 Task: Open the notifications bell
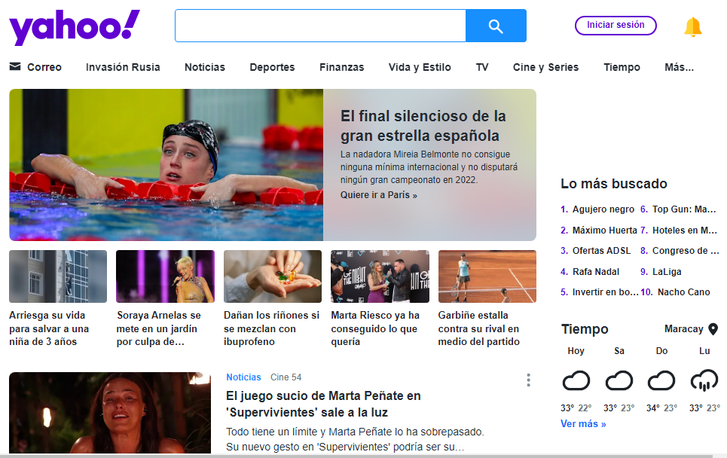pyautogui.click(x=692, y=27)
